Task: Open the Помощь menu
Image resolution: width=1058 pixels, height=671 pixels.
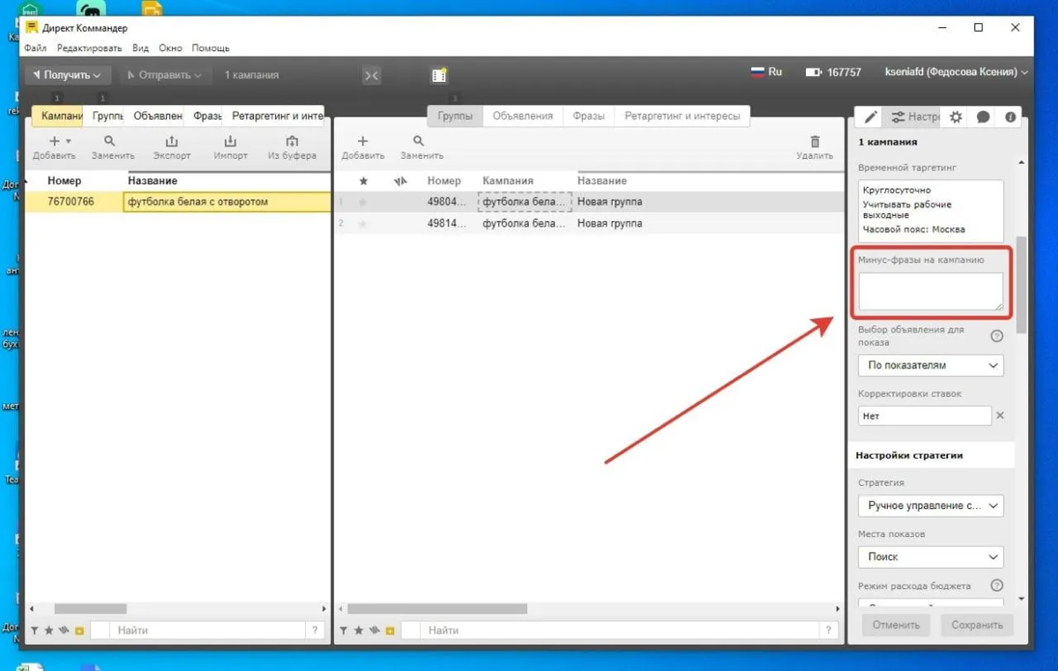Action: click(211, 48)
